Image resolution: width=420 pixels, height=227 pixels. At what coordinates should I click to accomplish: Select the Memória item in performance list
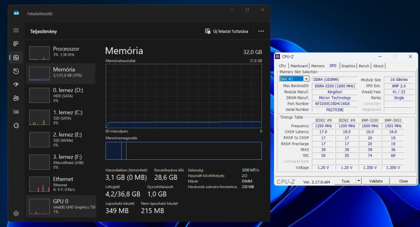coord(61,74)
